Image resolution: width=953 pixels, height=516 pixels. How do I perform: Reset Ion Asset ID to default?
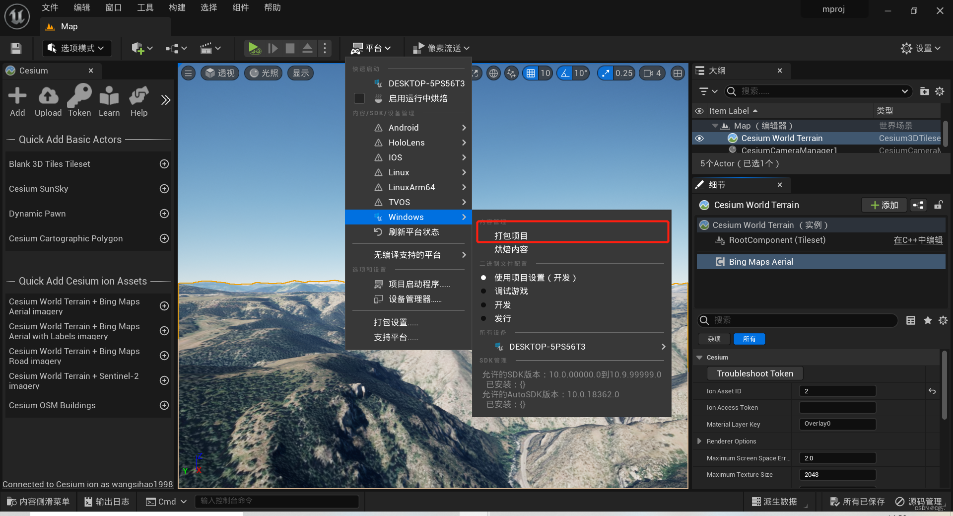coord(932,391)
